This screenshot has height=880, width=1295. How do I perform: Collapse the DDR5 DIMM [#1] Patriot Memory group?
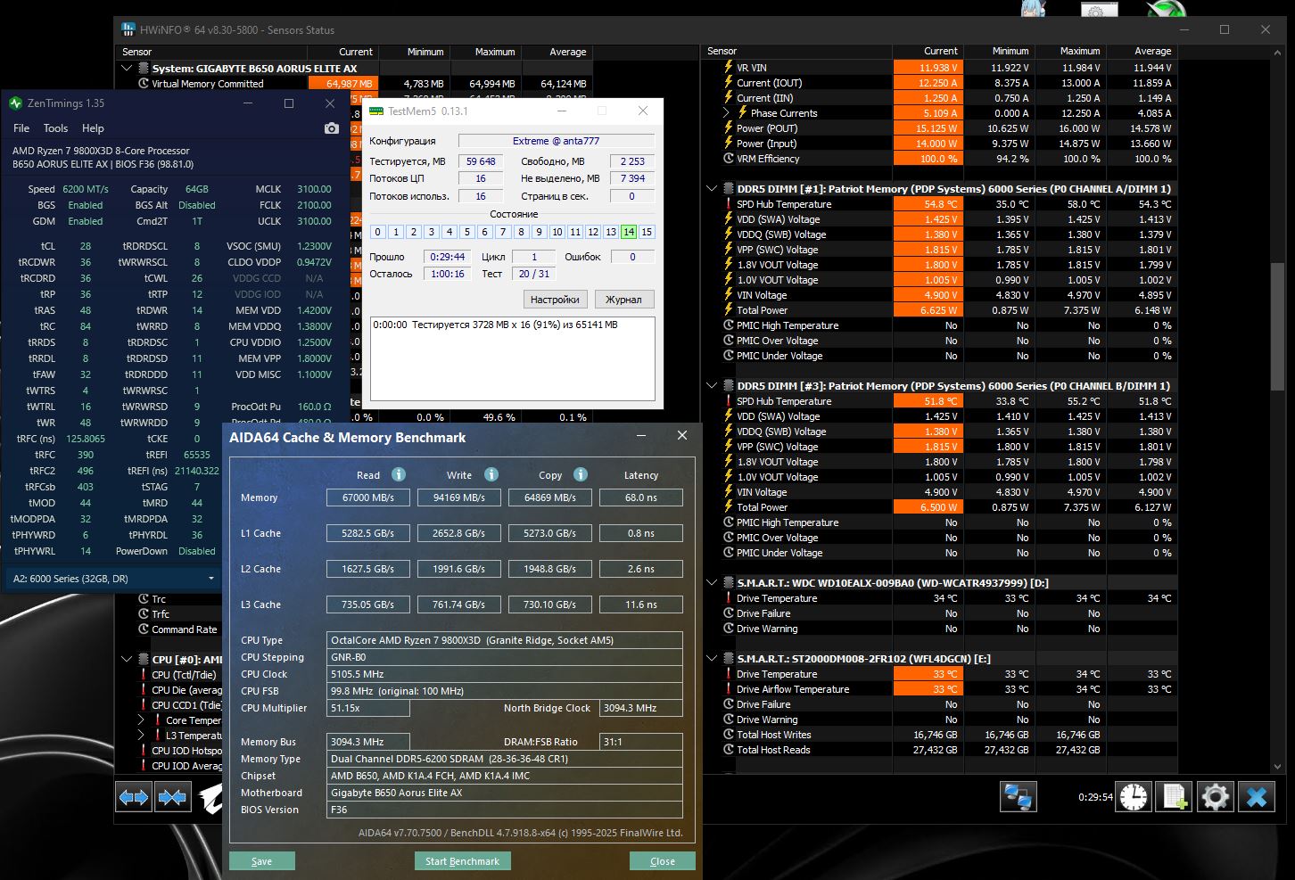(x=712, y=189)
